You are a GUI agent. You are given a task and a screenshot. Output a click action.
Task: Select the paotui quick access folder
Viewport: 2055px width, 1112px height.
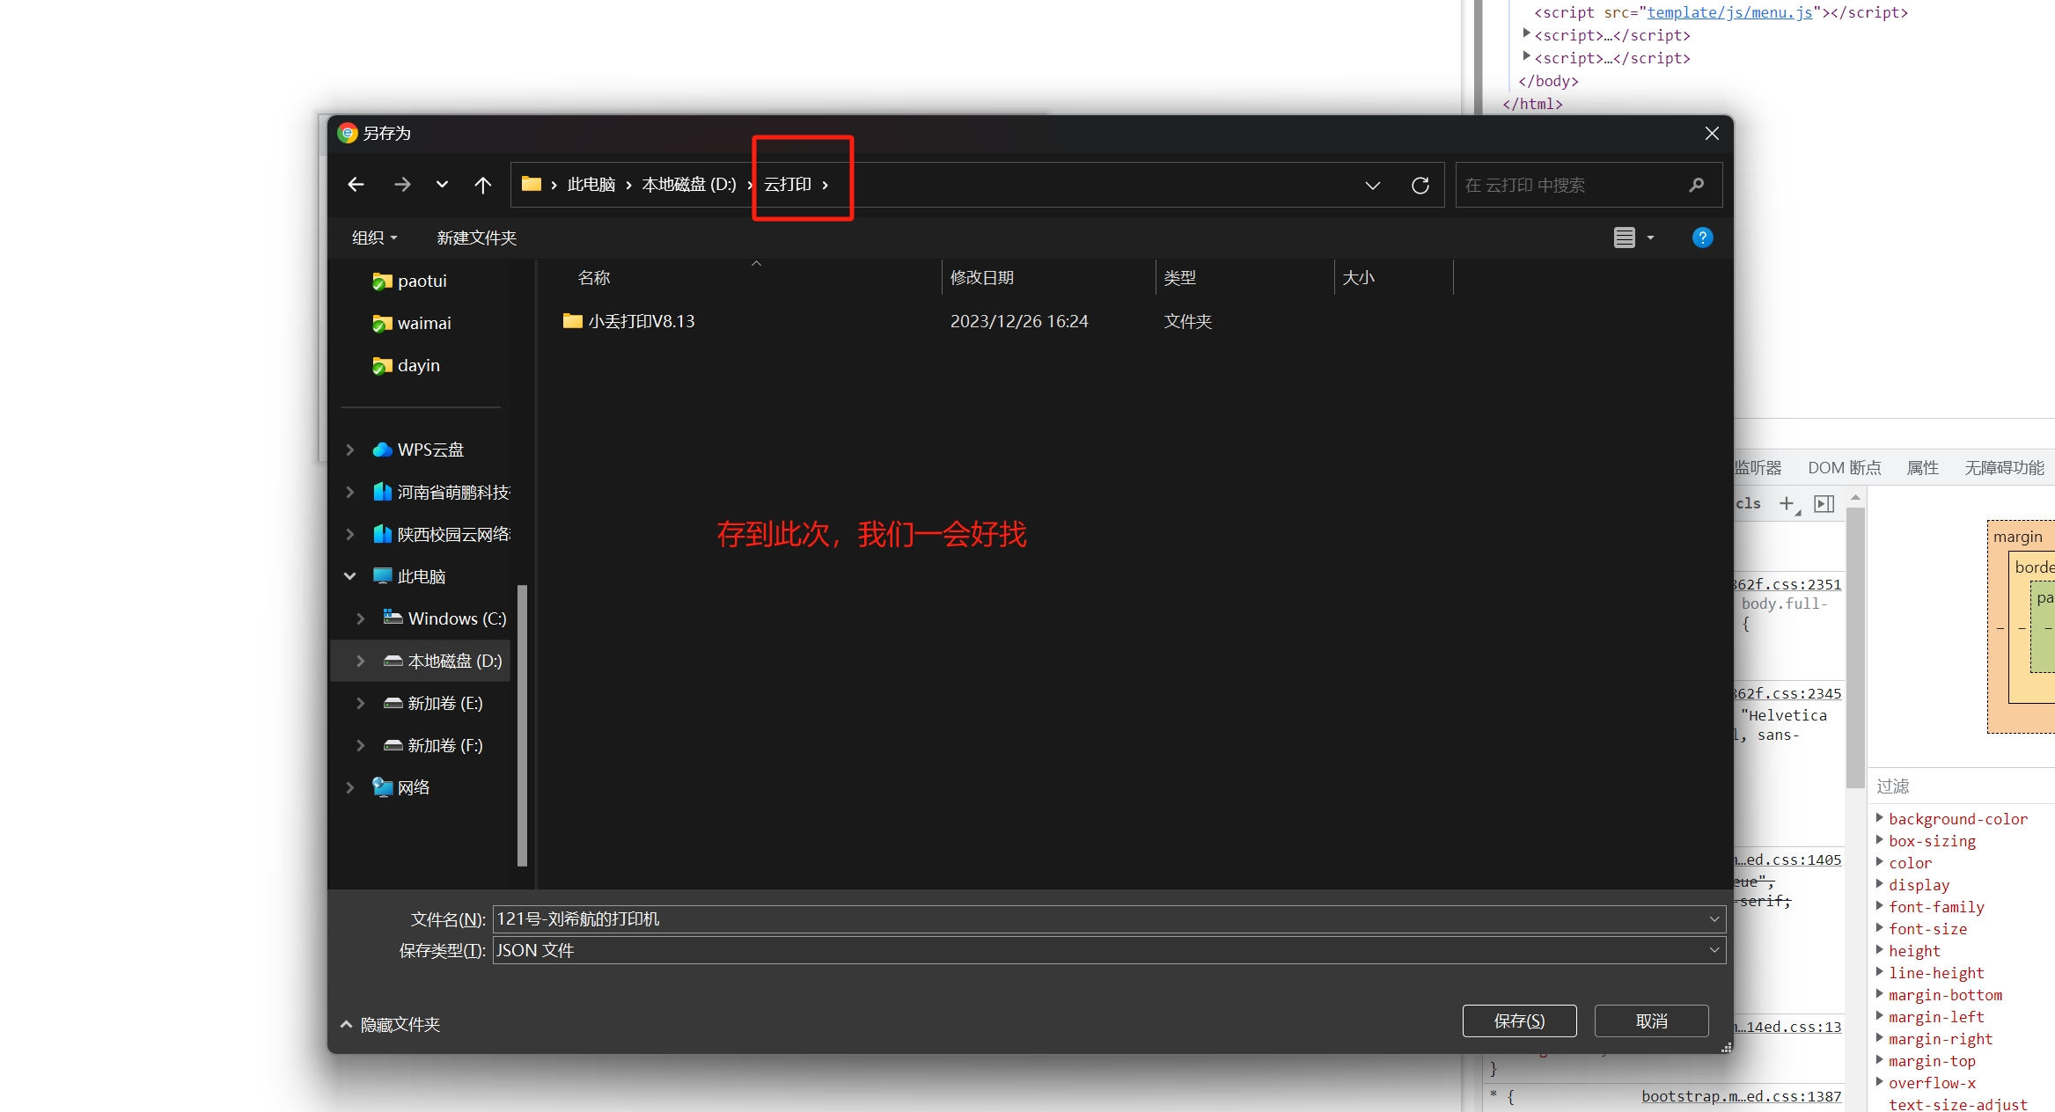click(409, 281)
